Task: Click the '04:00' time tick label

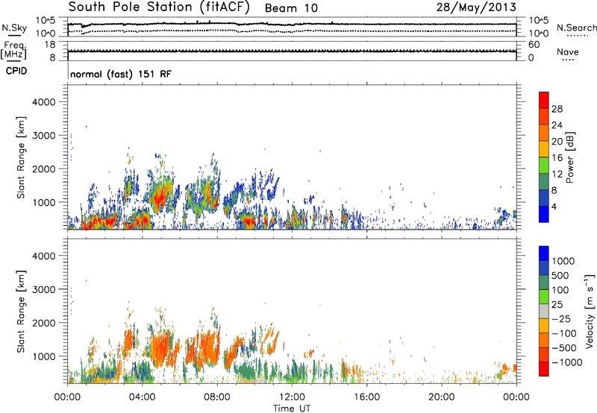Action: [142, 397]
